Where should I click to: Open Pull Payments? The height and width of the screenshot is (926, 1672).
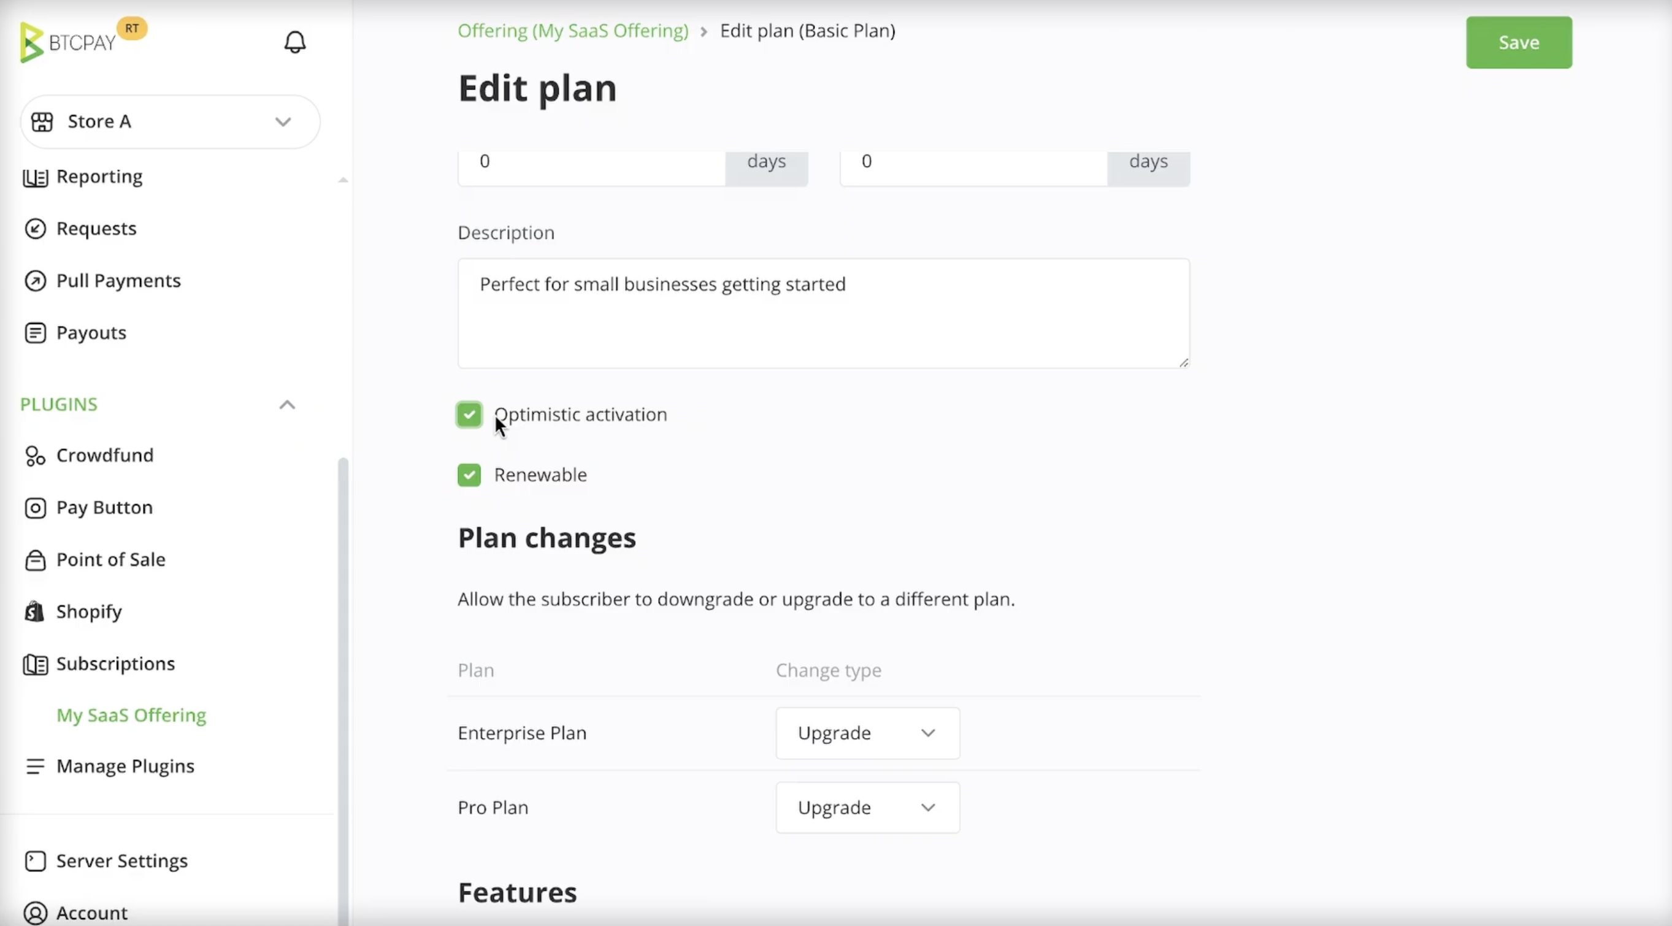point(119,280)
